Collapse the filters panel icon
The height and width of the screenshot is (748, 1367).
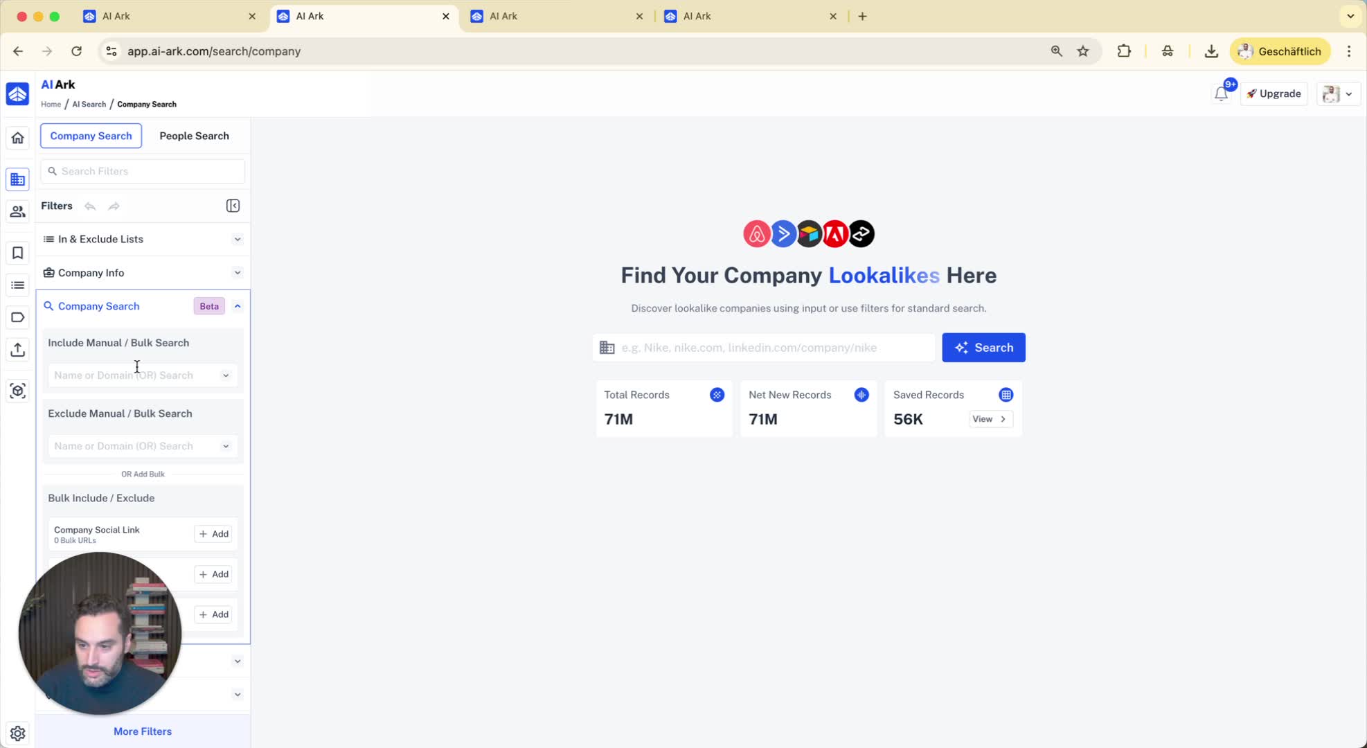click(x=233, y=206)
